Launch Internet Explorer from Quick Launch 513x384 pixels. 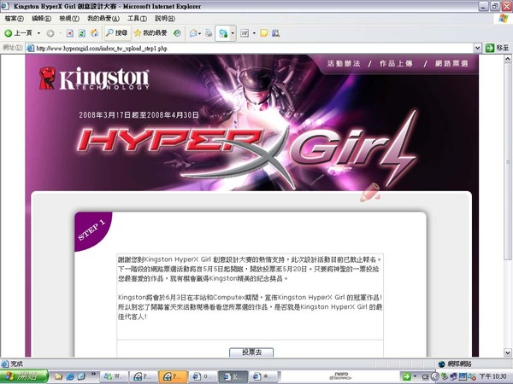tap(70, 377)
